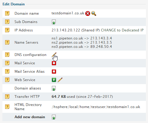This screenshot has height=123, width=148.
Task: Click CHANGE to Dedicated IP link
Action: (122, 30)
